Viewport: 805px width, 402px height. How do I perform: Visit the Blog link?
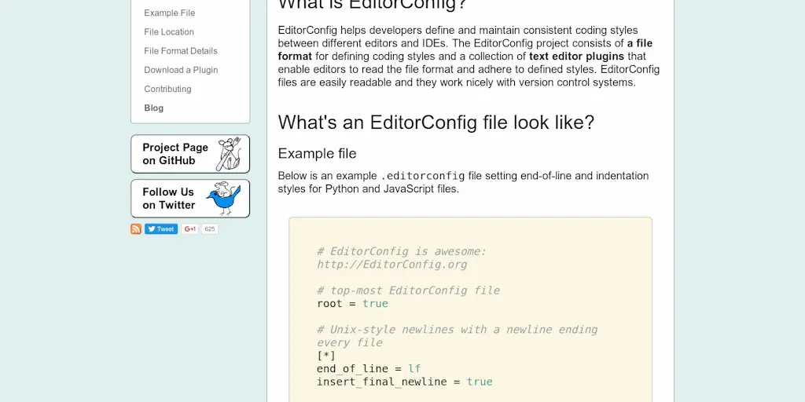[153, 108]
